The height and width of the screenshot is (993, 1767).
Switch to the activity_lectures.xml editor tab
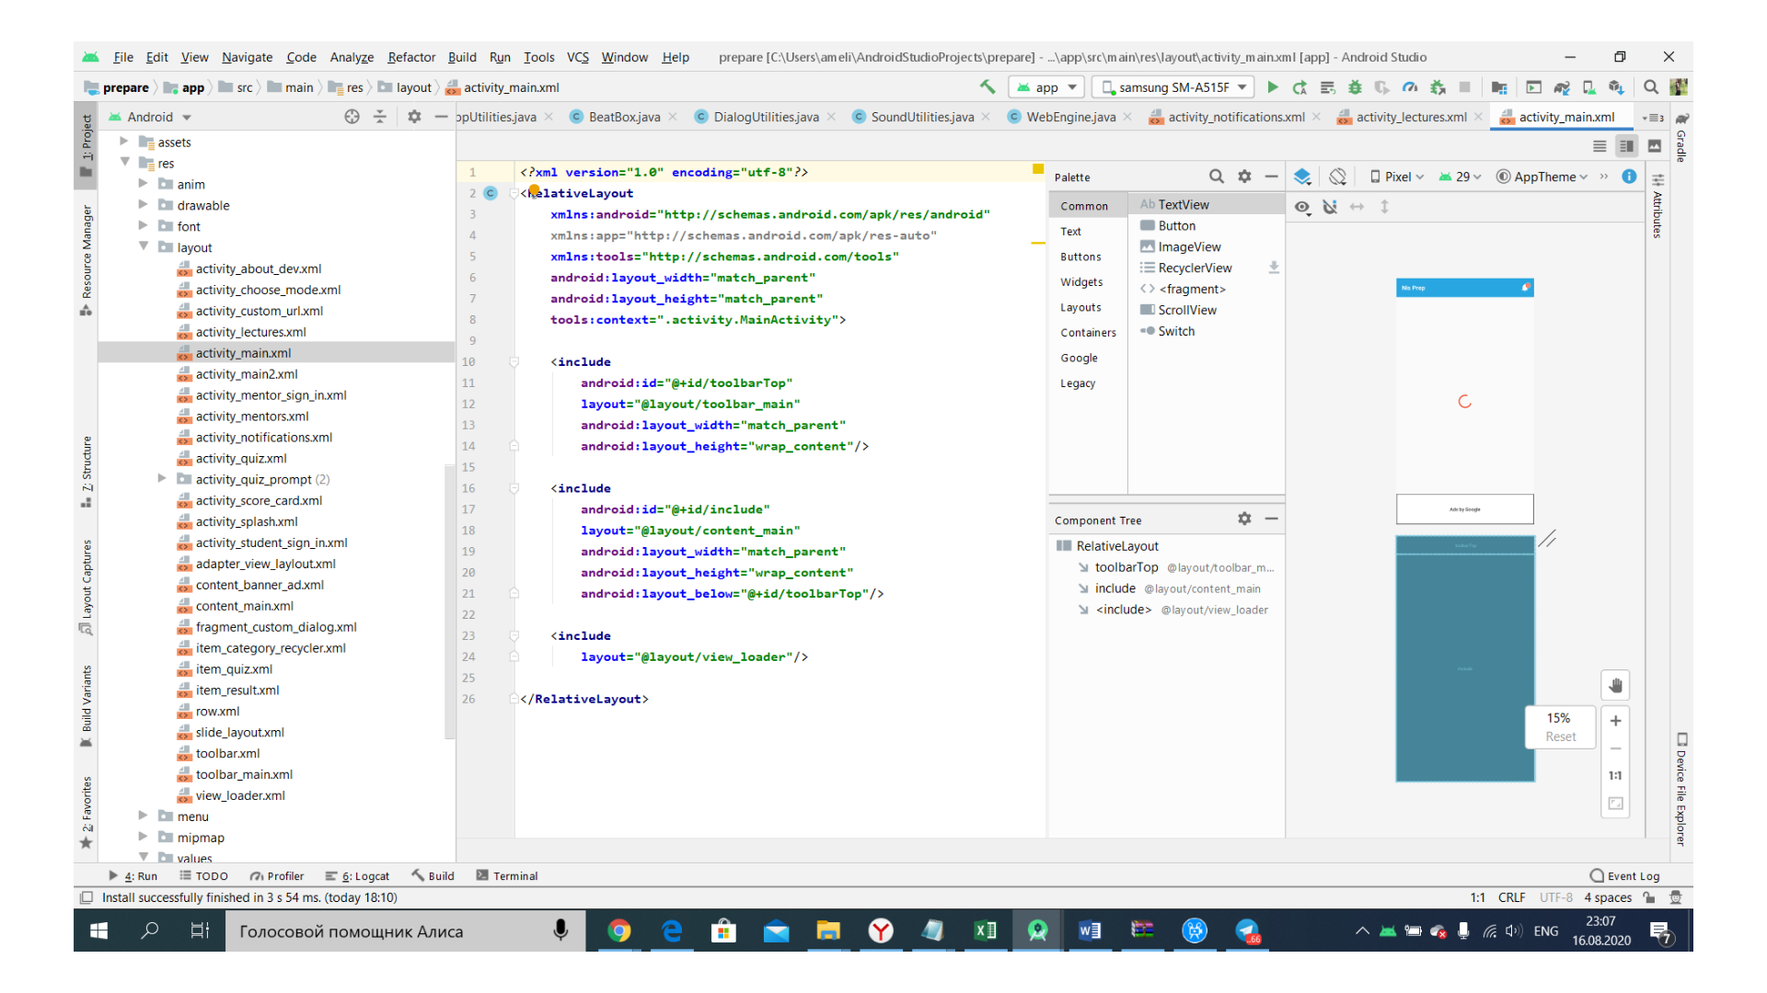[x=1410, y=117]
